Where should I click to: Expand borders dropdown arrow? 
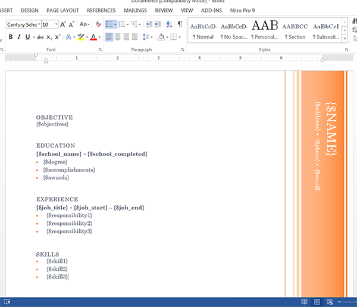180,37
